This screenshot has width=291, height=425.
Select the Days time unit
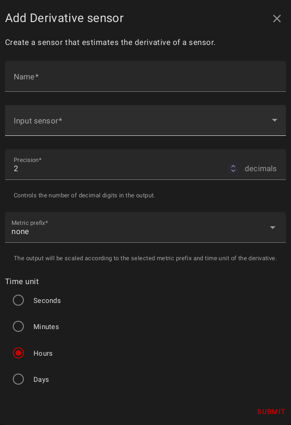(x=18, y=379)
